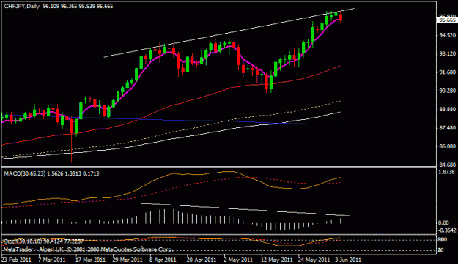458x264 pixels.
Task: Click the 91.680 price axis label
Action: 447,72
